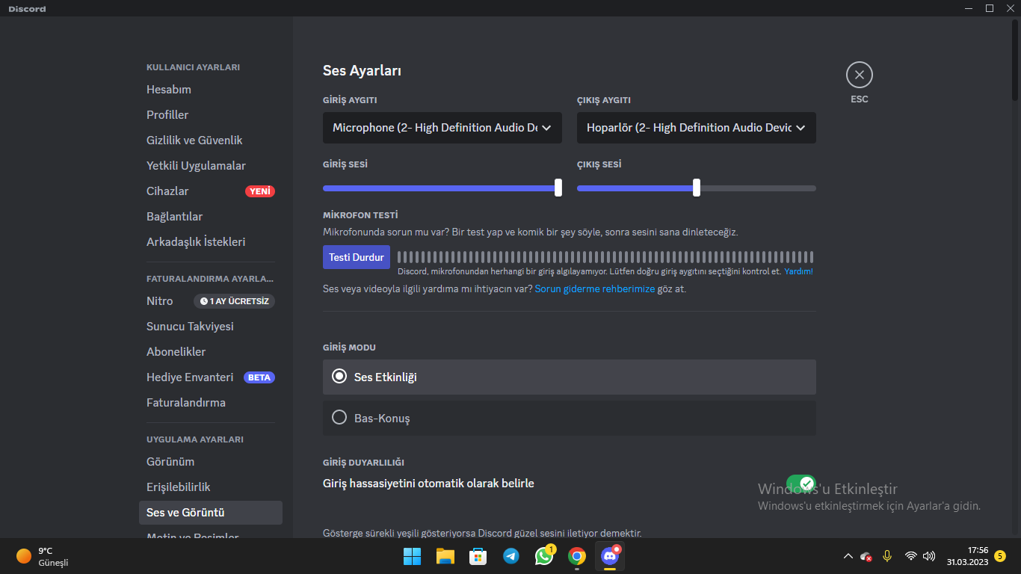Click the notification count badge in tray

(x=1000, y=556)
